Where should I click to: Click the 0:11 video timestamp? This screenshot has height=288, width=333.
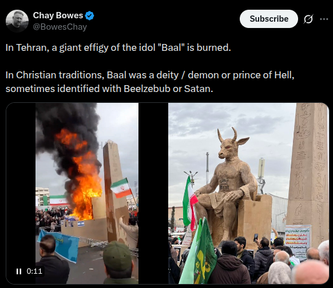34,271
